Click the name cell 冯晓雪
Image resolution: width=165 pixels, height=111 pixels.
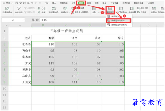(x=20, y=51)
